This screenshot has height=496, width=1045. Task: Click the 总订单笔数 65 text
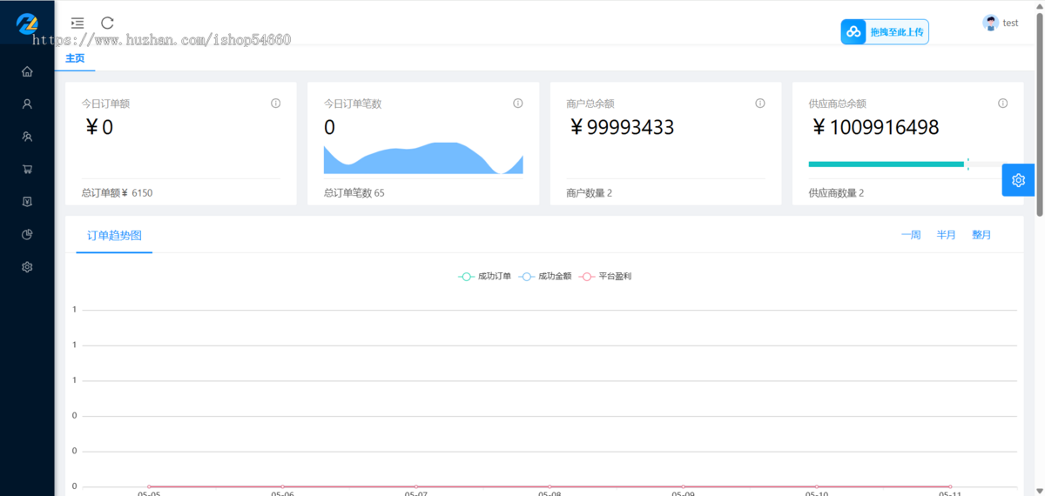354,192
